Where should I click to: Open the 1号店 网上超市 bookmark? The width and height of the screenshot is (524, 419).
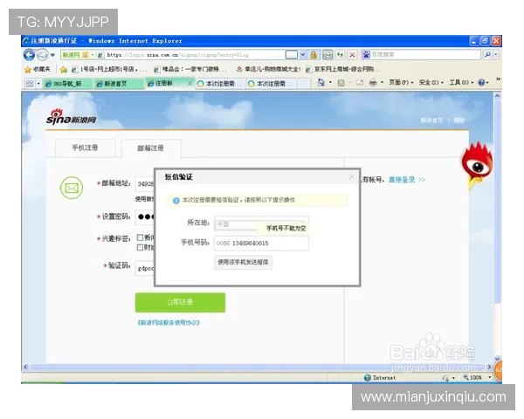[108, 70]
